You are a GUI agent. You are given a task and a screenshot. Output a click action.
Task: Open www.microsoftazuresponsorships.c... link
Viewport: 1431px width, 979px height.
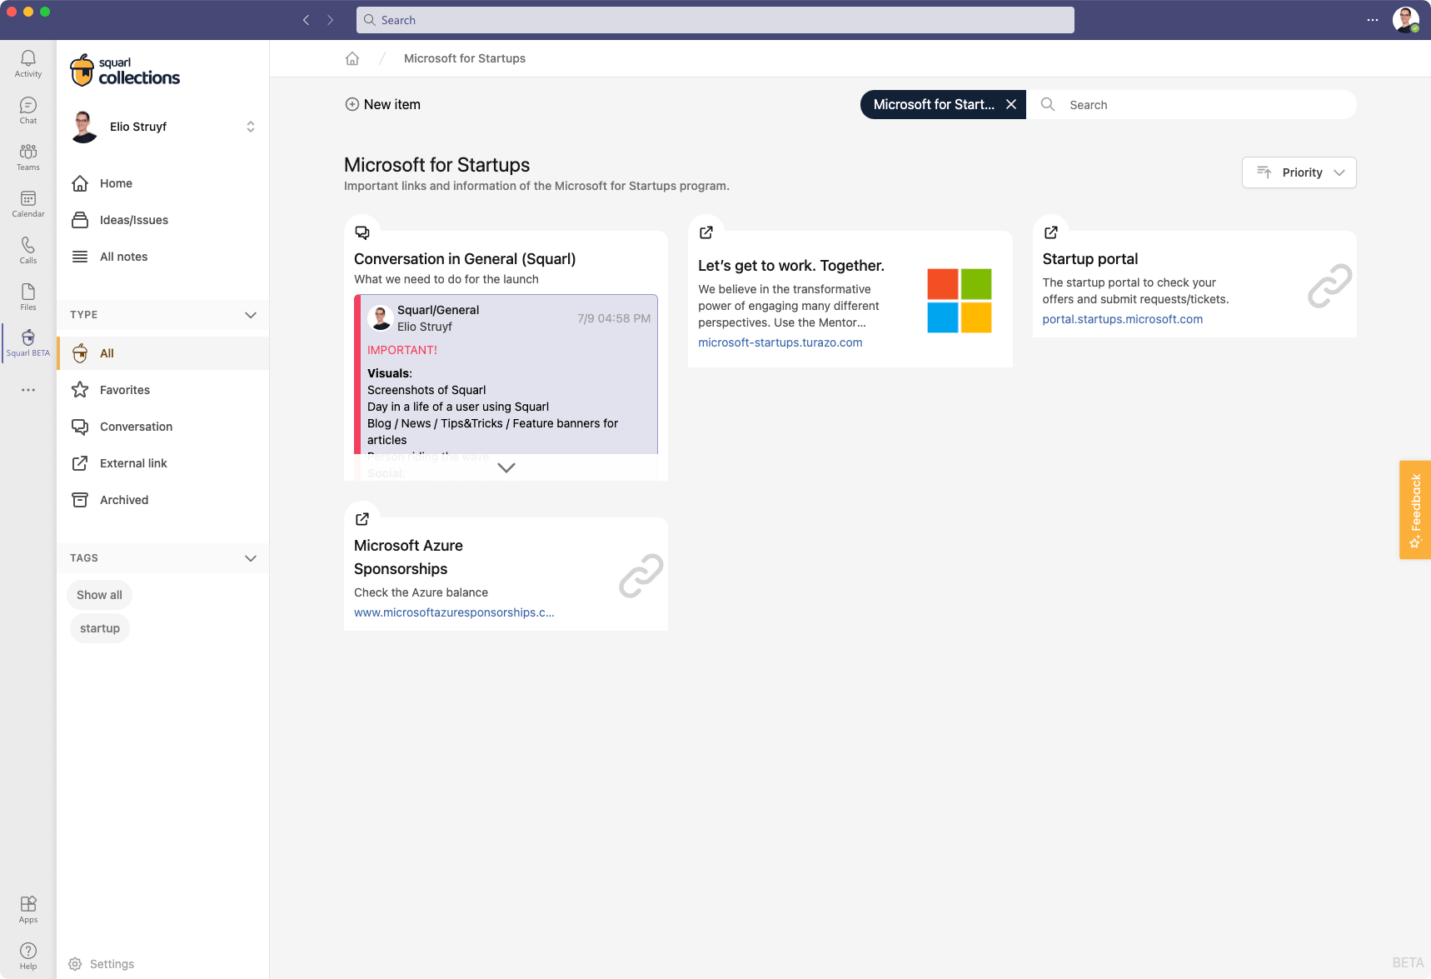point(454,612)
